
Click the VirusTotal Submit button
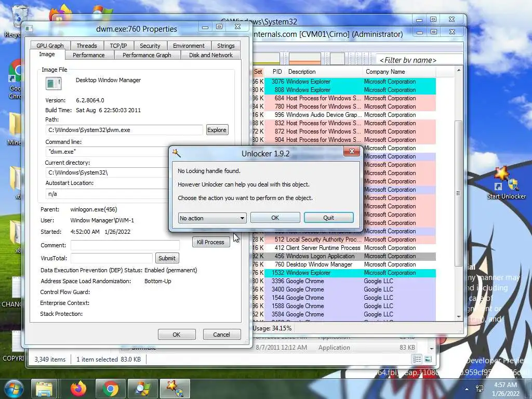tap(167, 258)
